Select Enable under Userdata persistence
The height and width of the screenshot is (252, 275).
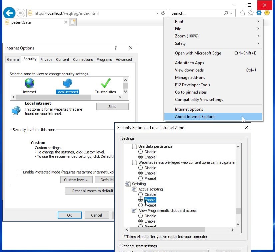click(140, 157)
